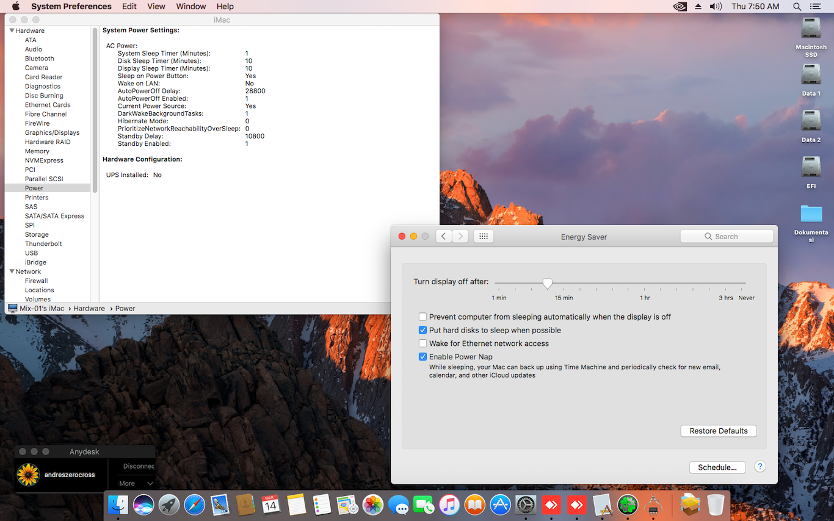Enable Wake for Ethernet network access
Image resolution: width=834 pixels, height=521 pixels.
pos(422,343)
